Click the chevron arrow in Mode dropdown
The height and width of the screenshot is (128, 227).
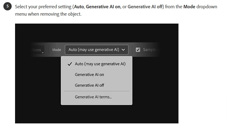coord(123,50)
